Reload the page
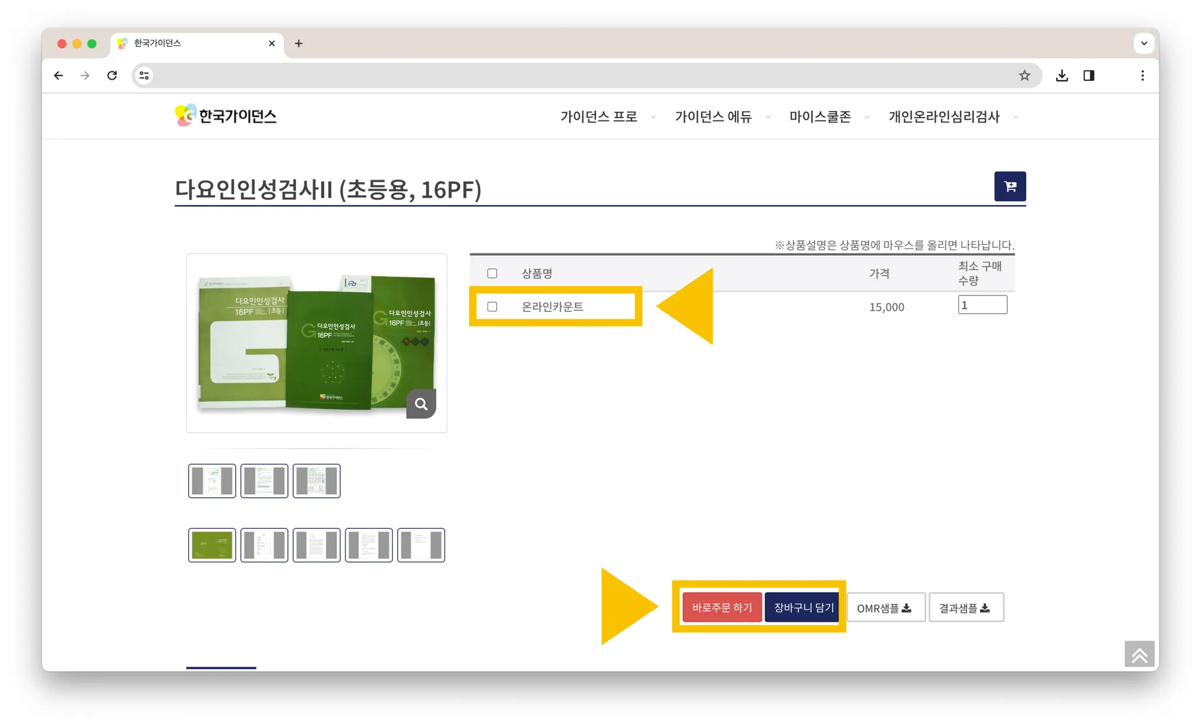This screenshot has width=1201, height=727. 112,76
